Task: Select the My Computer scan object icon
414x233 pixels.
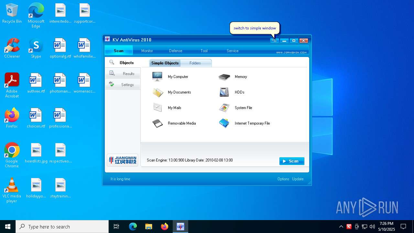Action: coord(158,77)
